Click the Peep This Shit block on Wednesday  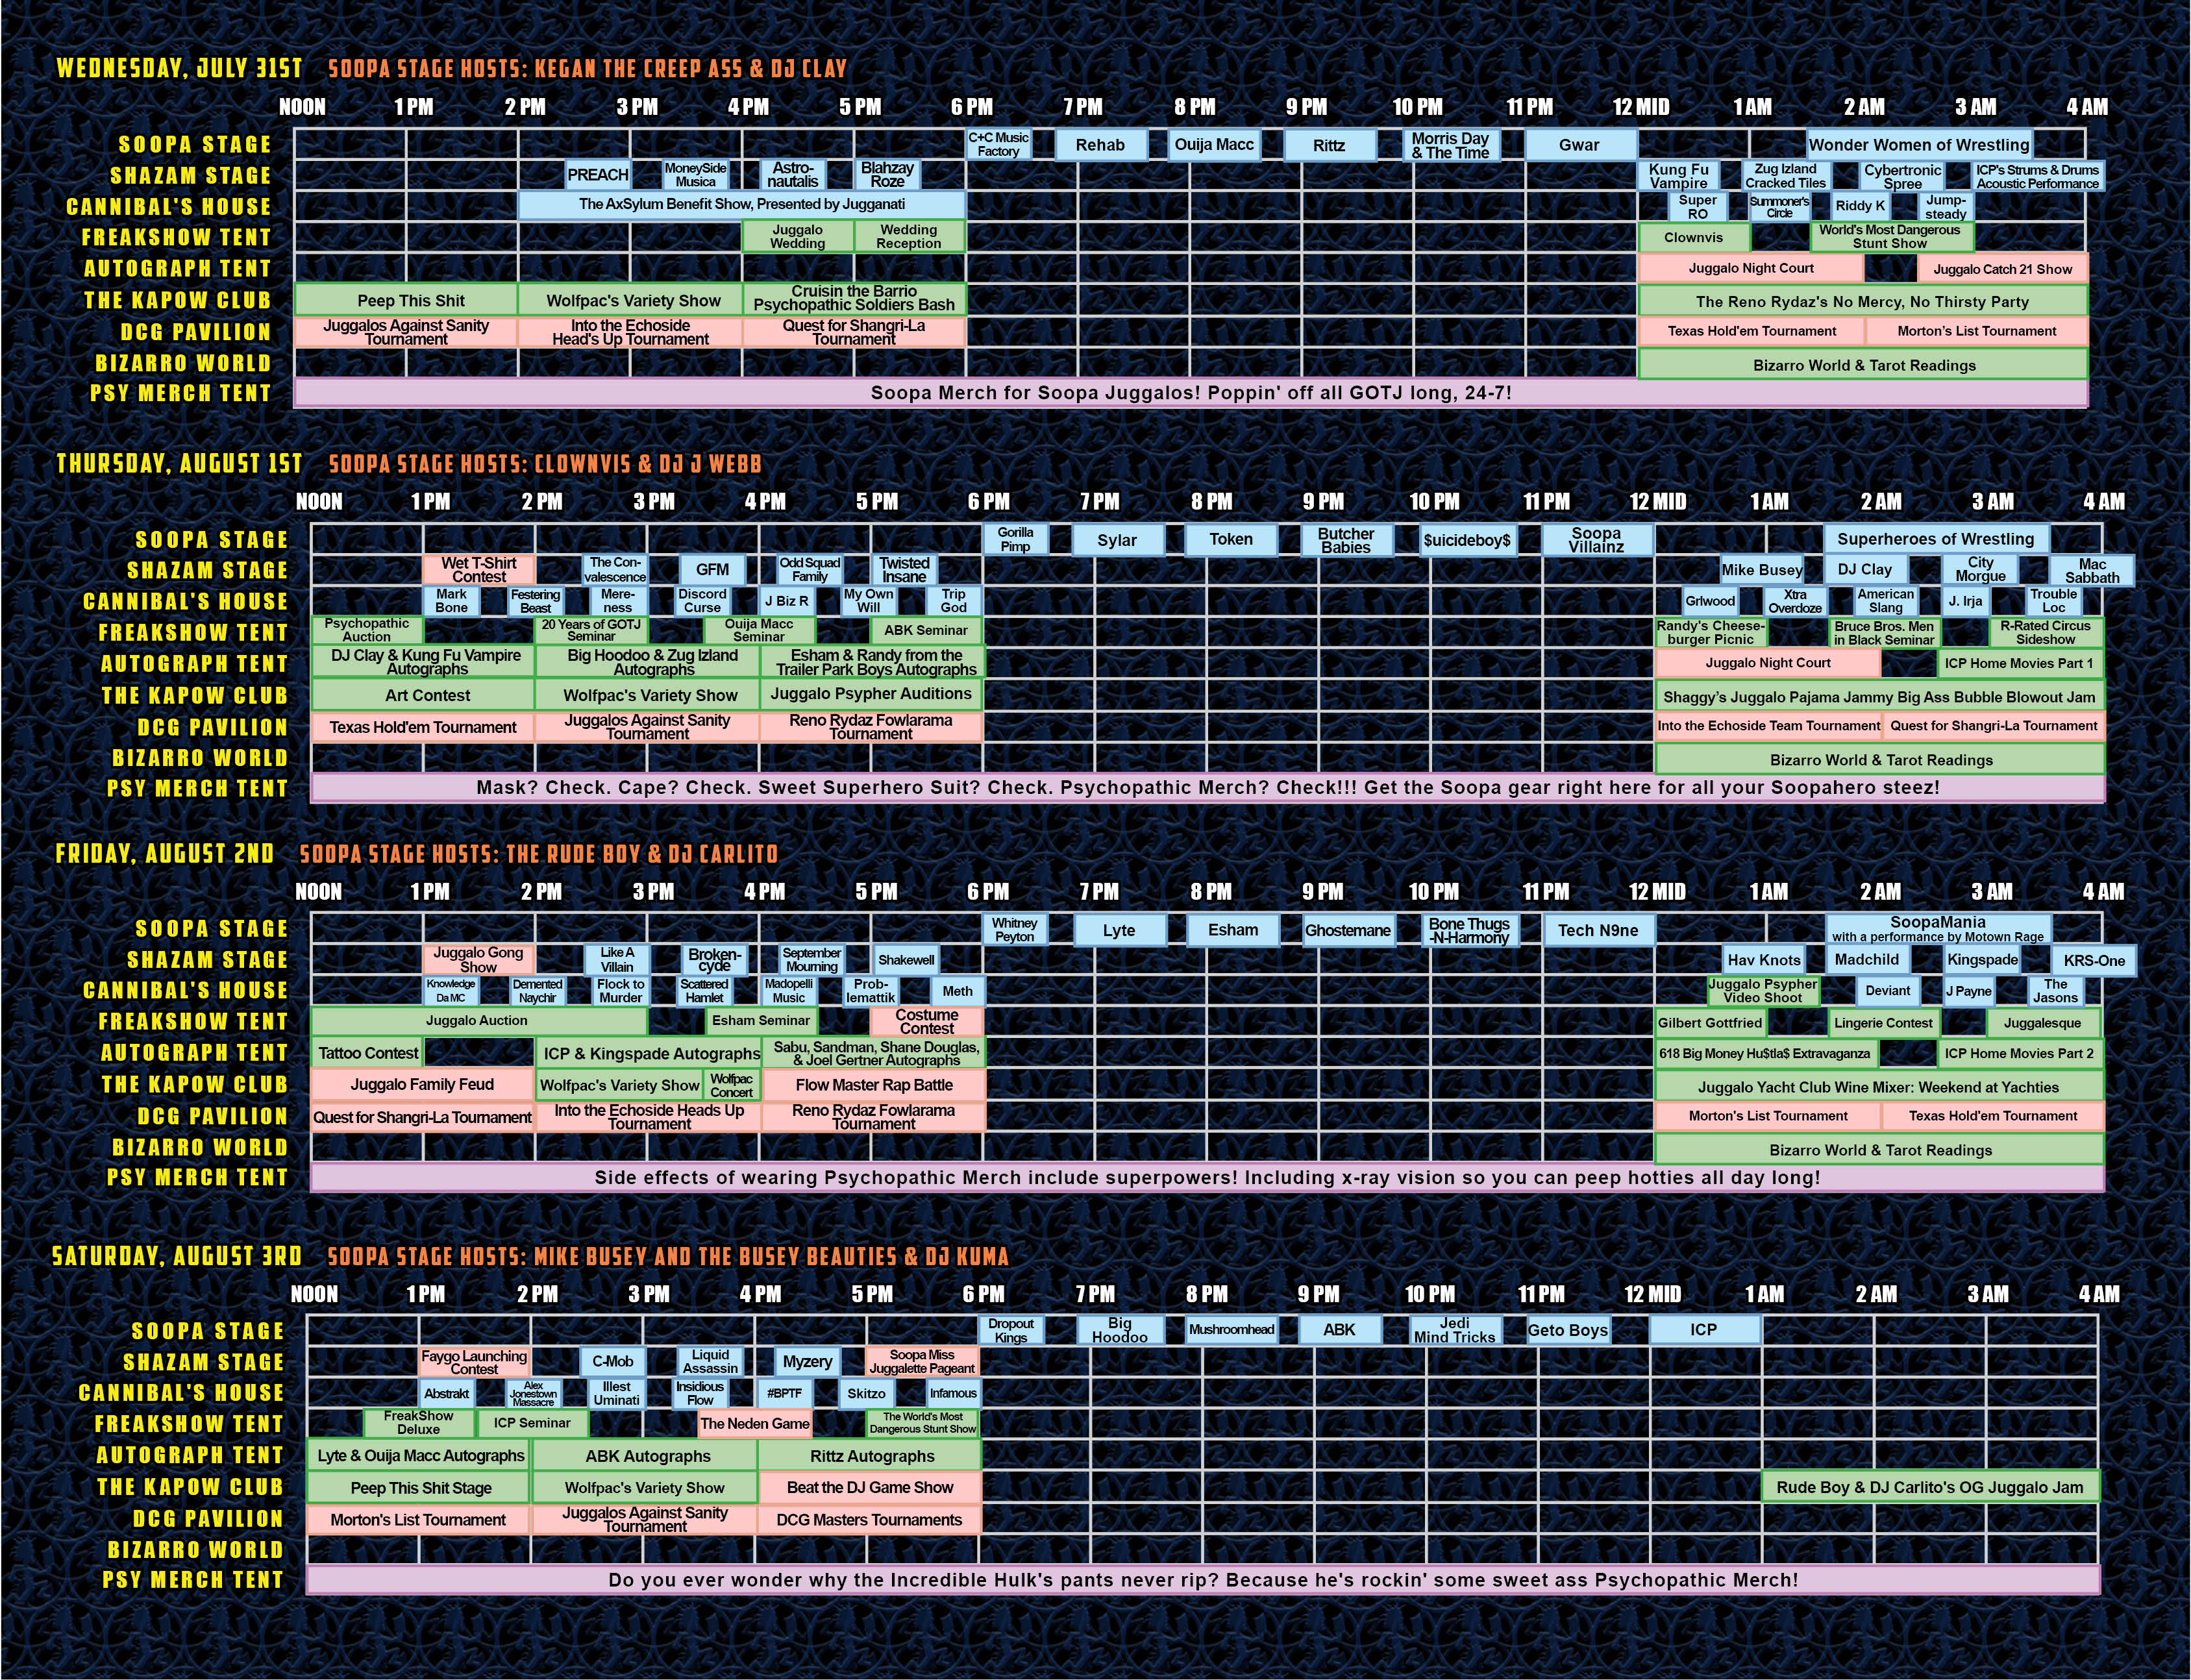coord(406,300)
